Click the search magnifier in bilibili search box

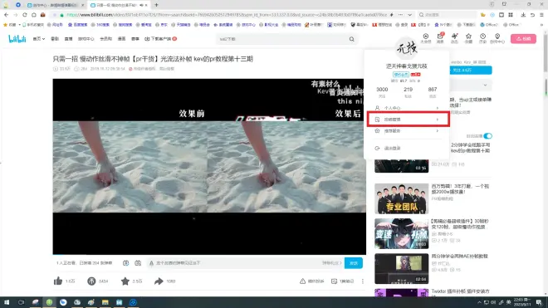(351, 39)
